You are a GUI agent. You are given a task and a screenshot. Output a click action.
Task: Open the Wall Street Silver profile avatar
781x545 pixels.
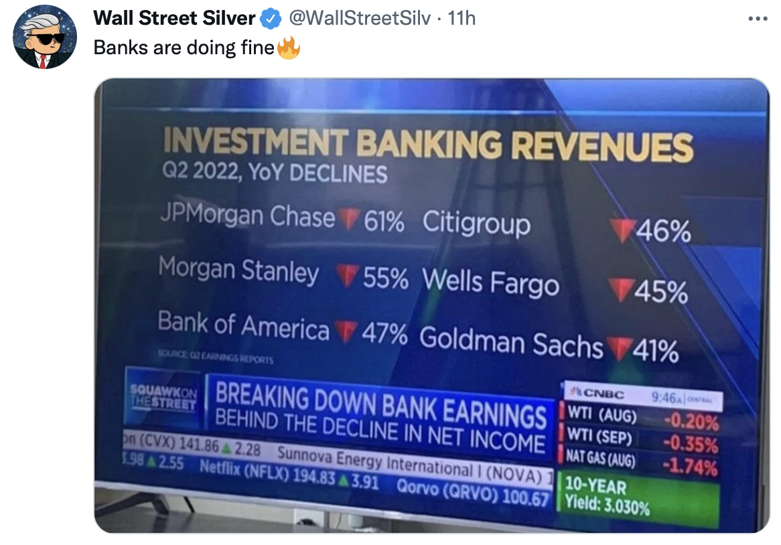(46, 37)
